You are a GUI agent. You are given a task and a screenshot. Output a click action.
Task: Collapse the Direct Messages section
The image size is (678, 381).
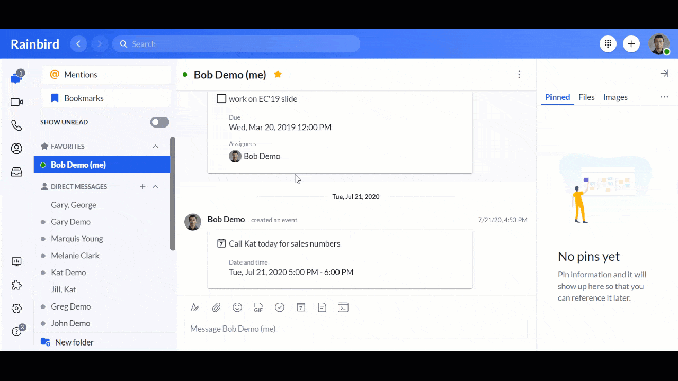pos(155,187)
